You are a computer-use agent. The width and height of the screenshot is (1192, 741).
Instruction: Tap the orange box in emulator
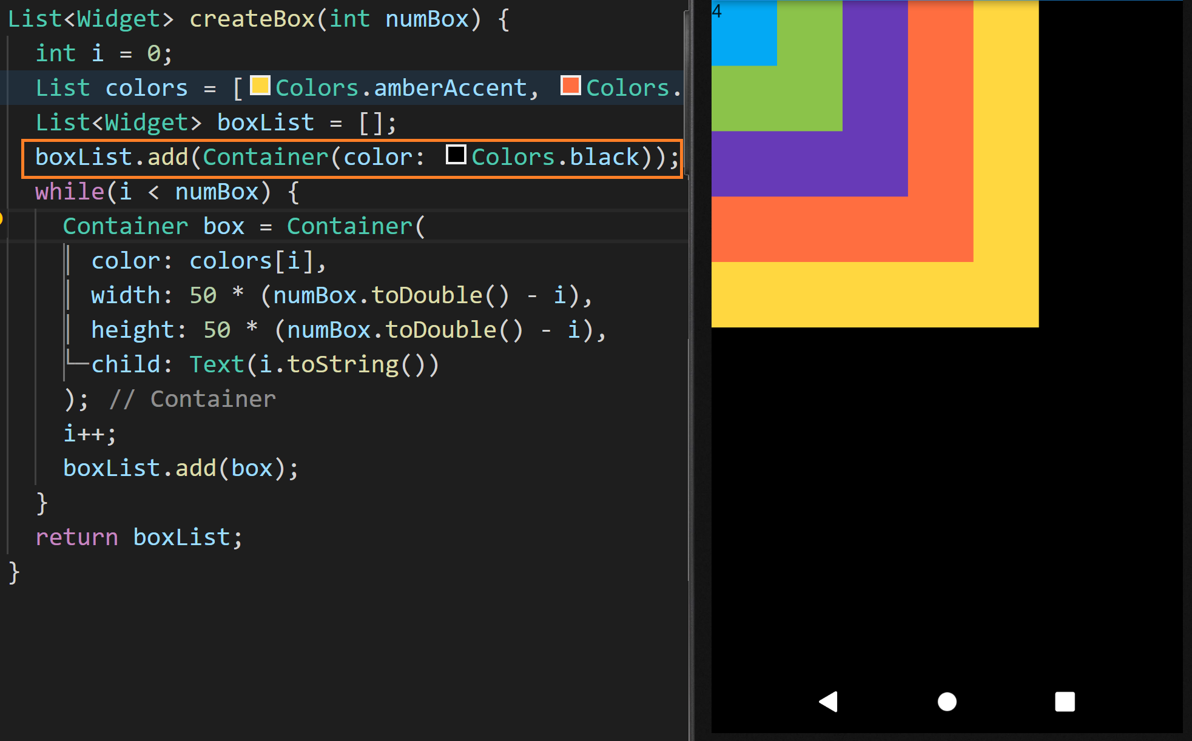point(940,230)
